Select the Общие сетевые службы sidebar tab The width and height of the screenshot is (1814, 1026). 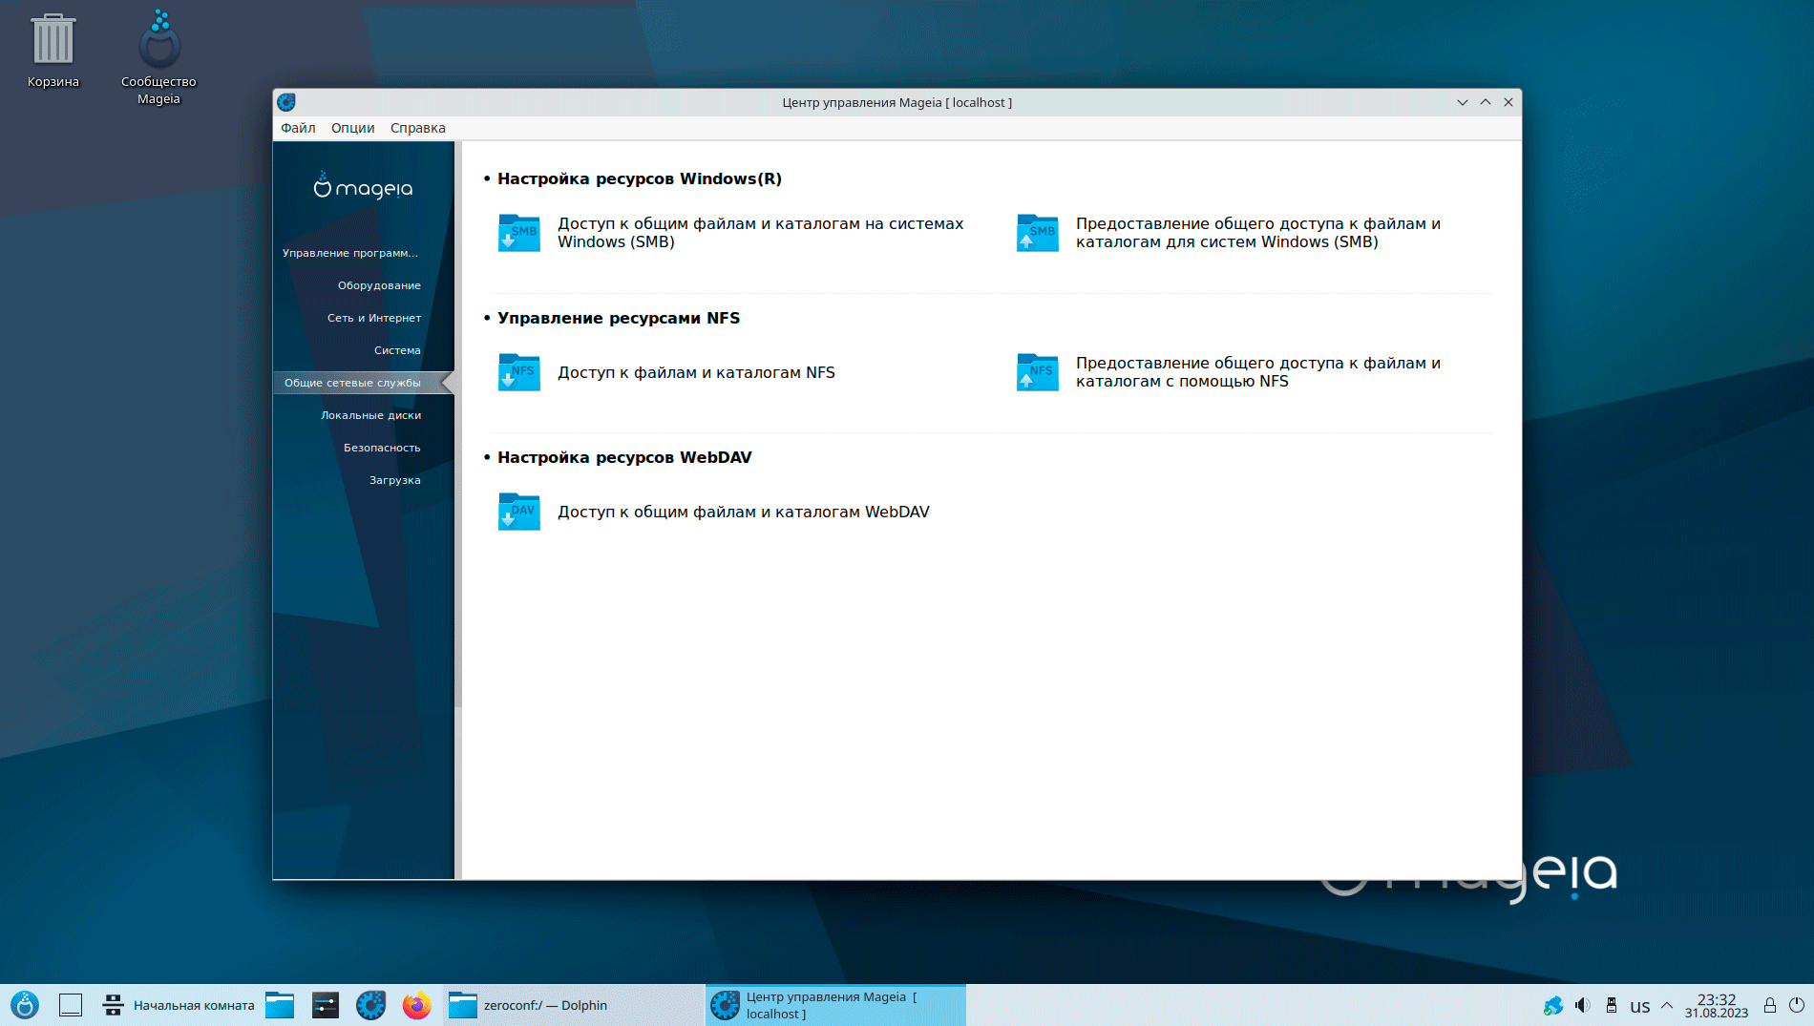(x=363, y=383)
